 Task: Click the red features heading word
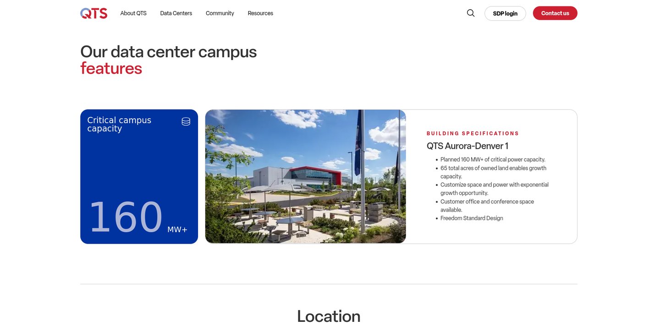point(111,68)
